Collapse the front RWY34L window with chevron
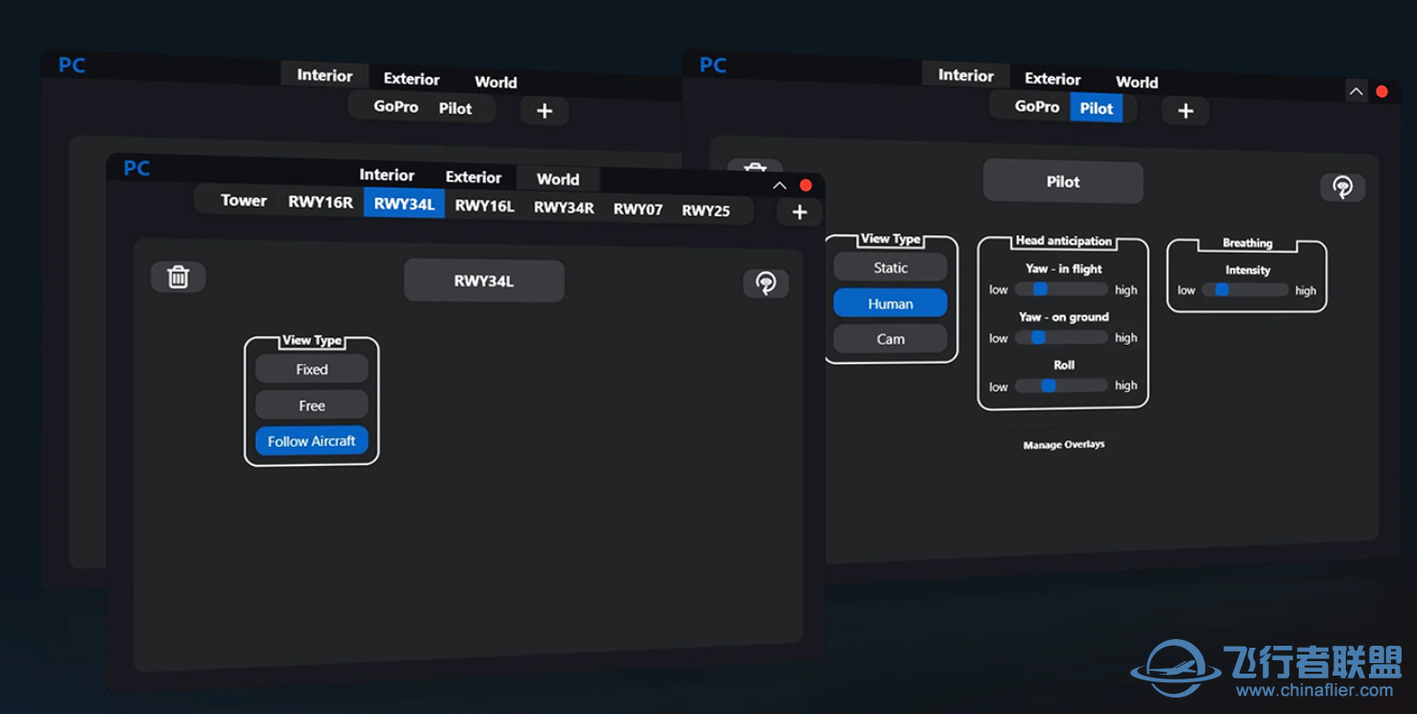Viewport: 1417px width, 714px height. coord(779,185)
